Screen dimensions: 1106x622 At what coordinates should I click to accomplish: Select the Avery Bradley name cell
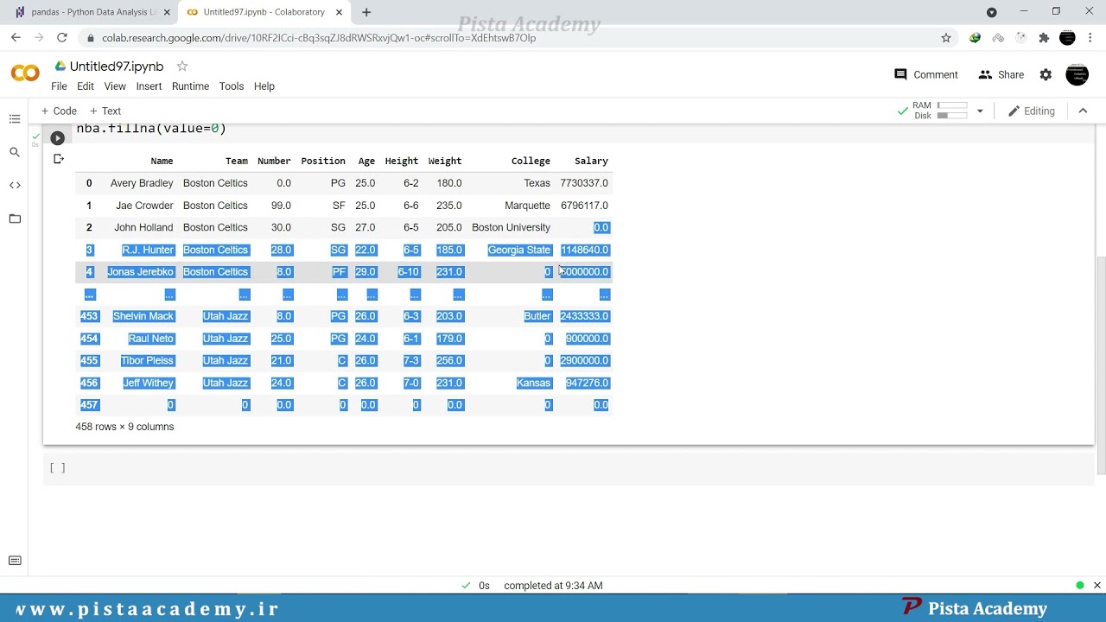[142, 183]
